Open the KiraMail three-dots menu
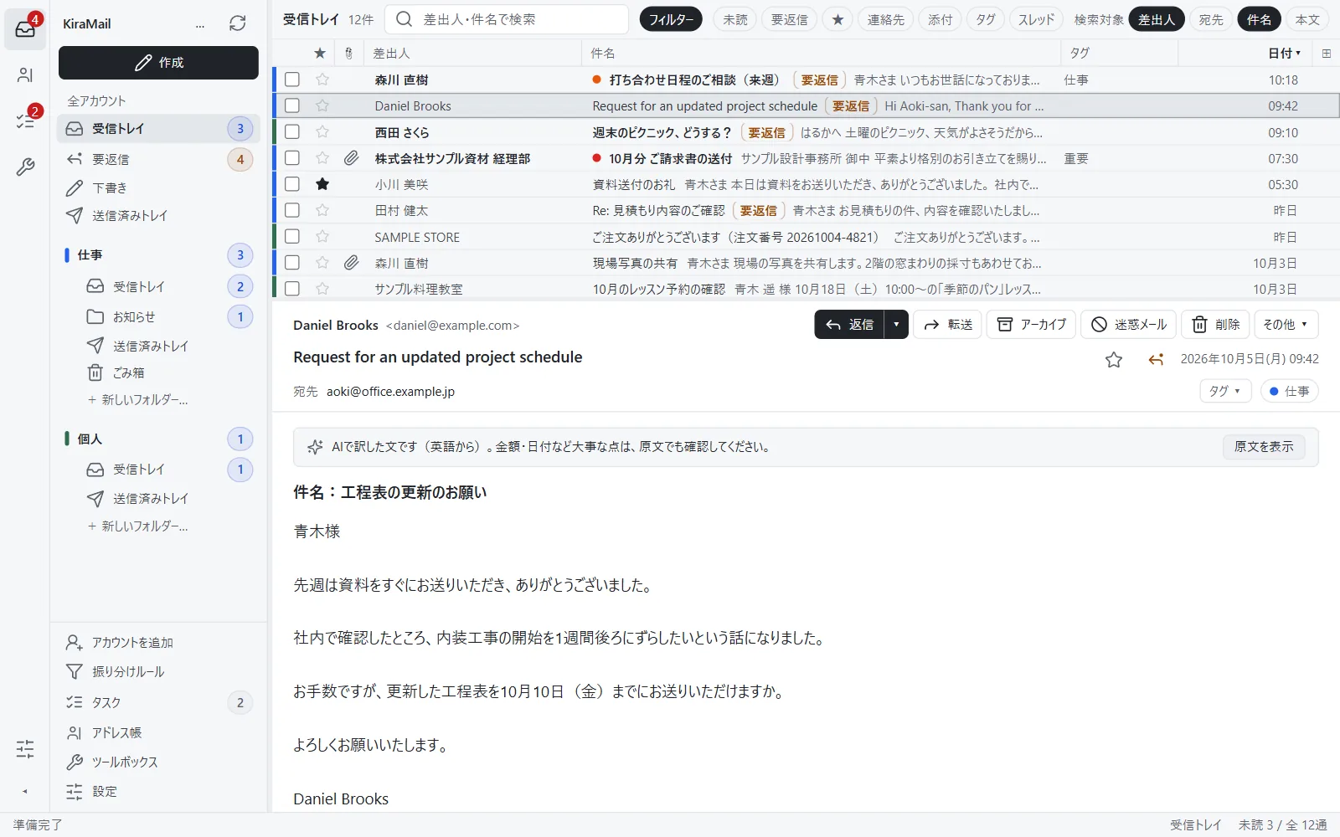Viewport: 1340px width, 837px height. 200,24
